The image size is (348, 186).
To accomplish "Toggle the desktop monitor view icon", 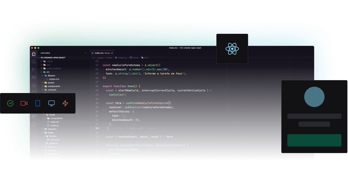I will click(x=51, y=104).
